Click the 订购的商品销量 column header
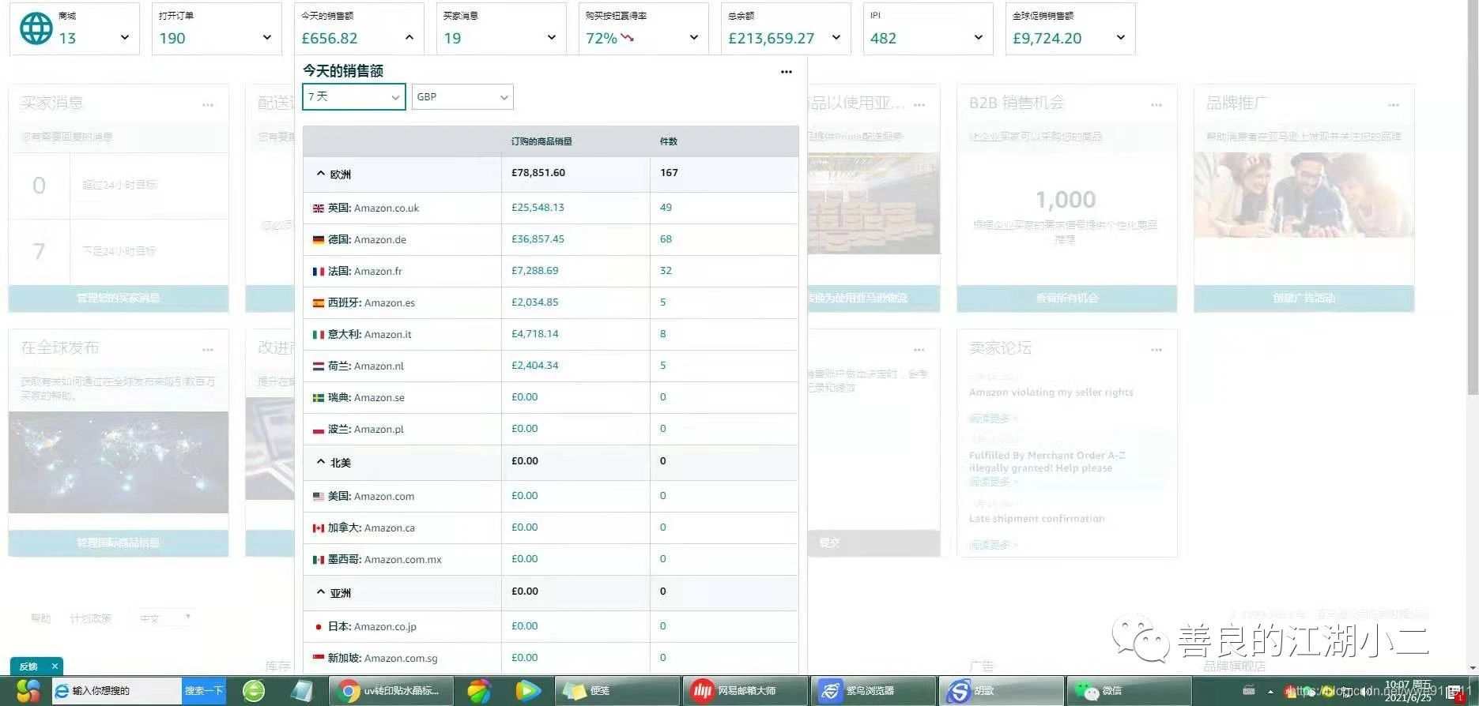This screenshot has height=706, width=1479. click(x=541, y=141)
